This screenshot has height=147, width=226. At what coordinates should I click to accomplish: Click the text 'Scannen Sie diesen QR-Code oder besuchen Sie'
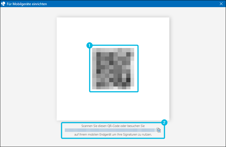tap(113, 126)
